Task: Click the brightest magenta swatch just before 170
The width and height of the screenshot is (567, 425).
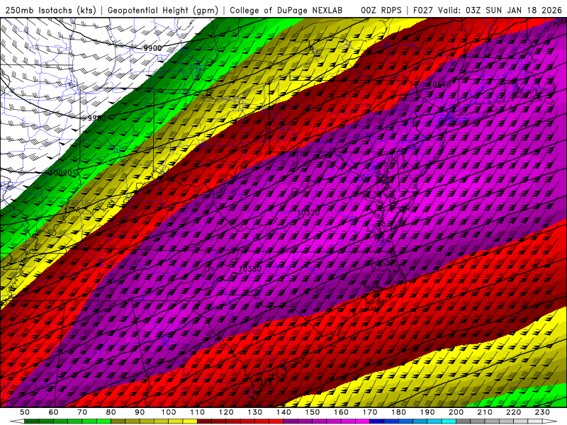Action: [x=362, y=421]
